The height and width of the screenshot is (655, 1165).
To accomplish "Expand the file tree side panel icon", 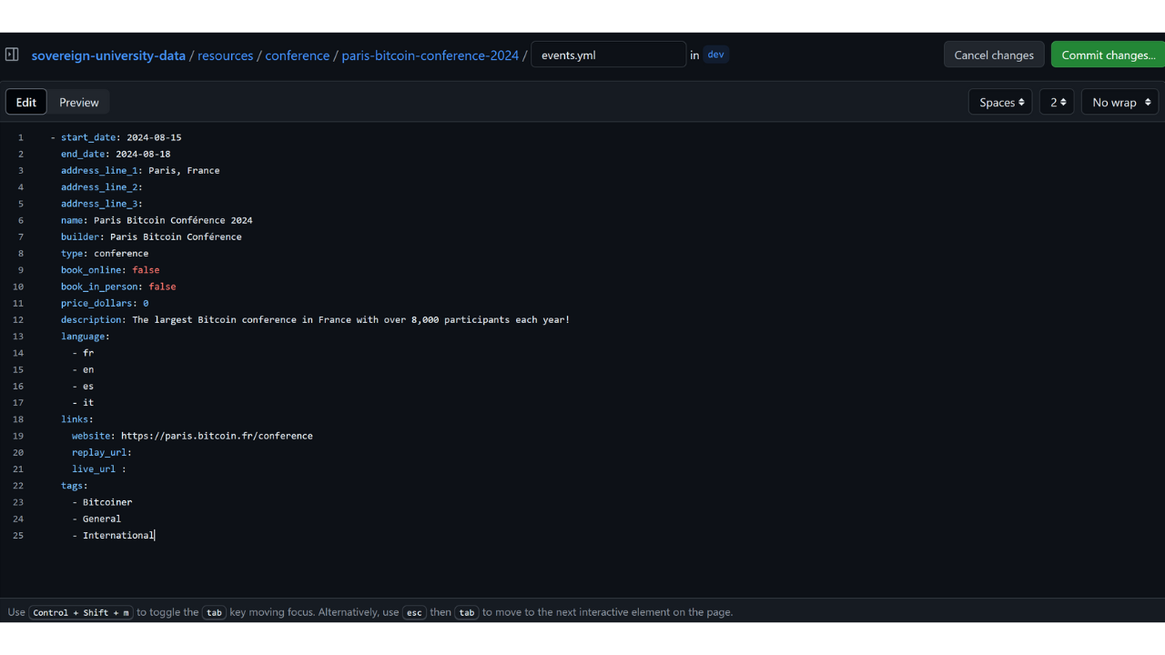I will tap(12, 55).
